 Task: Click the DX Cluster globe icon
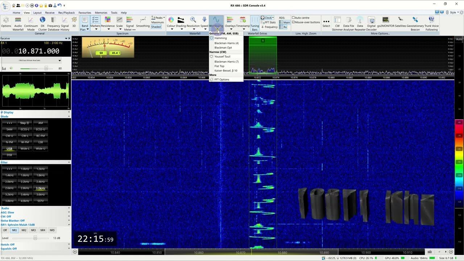coord(42,22)
